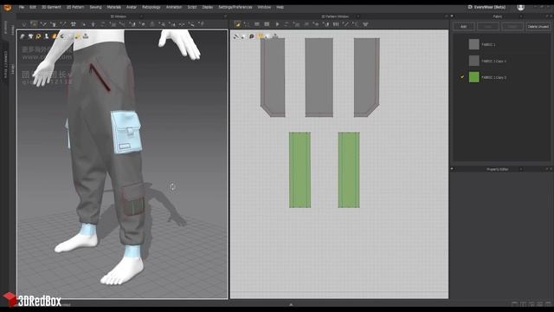The height and width of the screenshot is (312, 554).
Task: Open the File menu
Action: 22,7
